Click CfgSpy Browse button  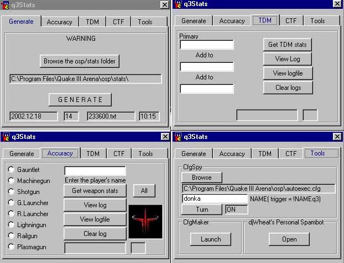tap(202, 178)
